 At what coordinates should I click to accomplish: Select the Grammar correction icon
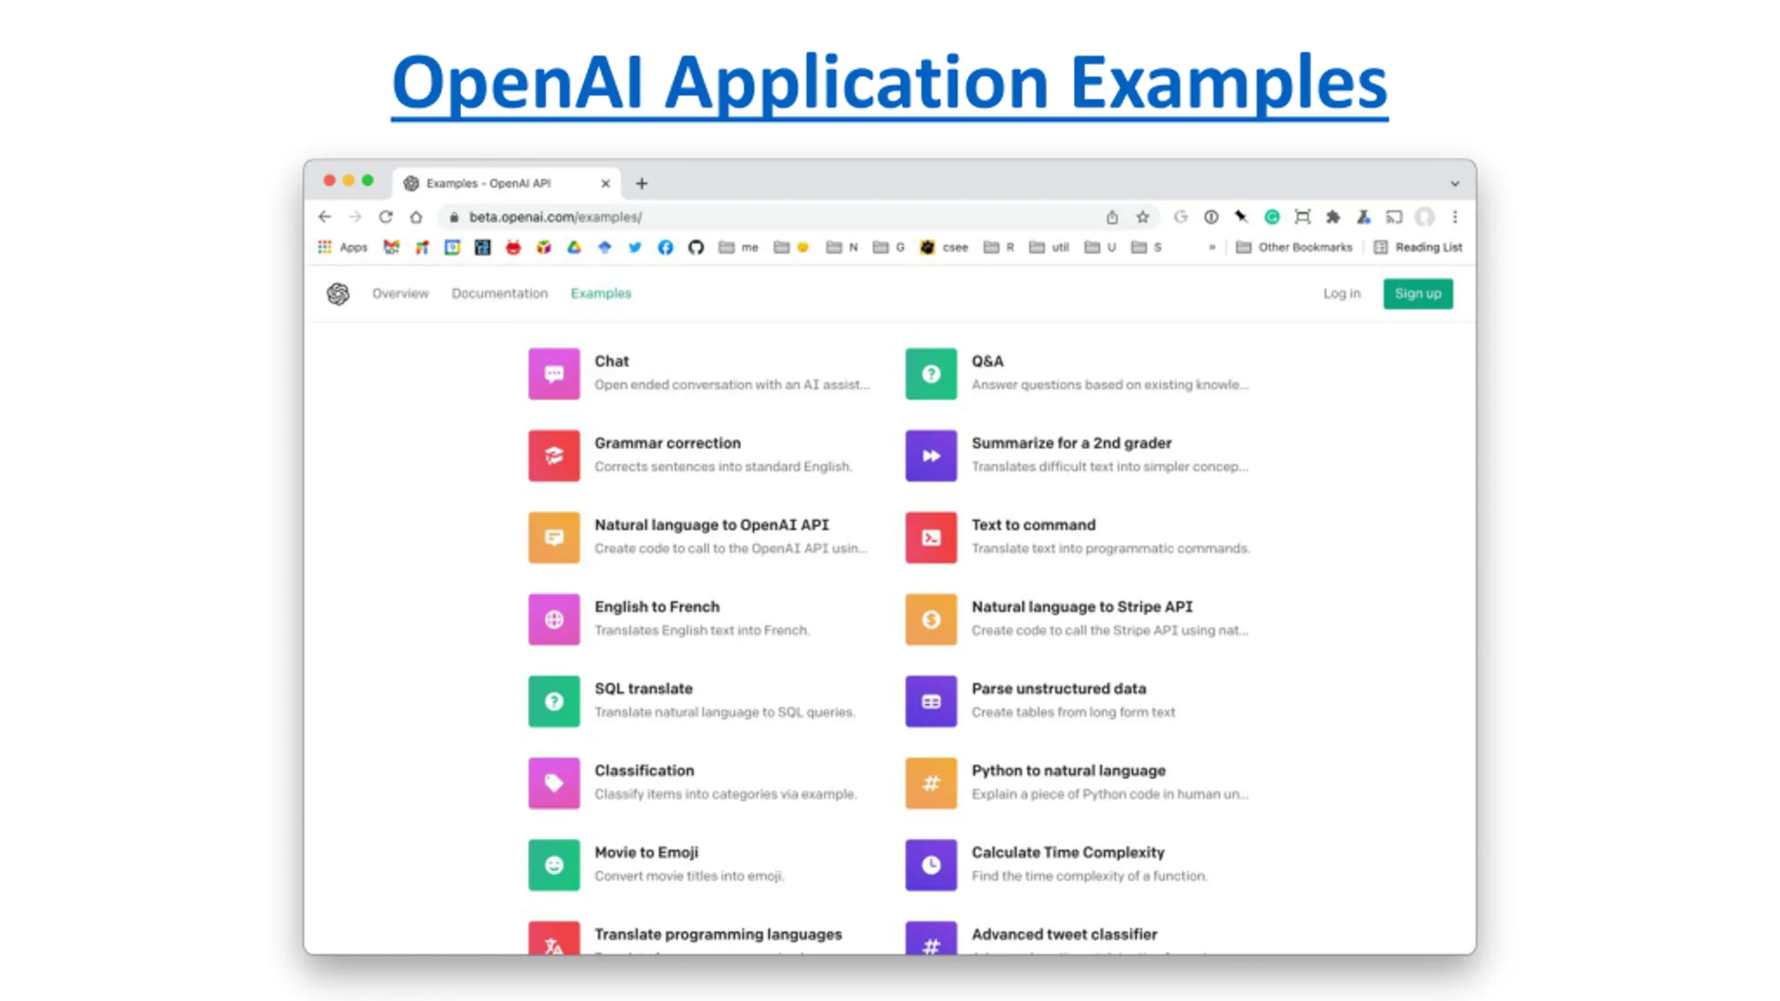coord(553,456)
